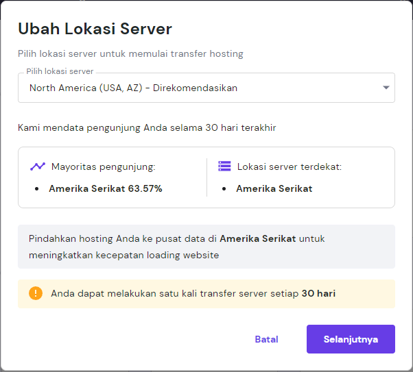The width and height of the screenshot is (413, 372).
Task: Click the orange warning exclamation icon
Action: pyautogui.click(x=36, y=293)
